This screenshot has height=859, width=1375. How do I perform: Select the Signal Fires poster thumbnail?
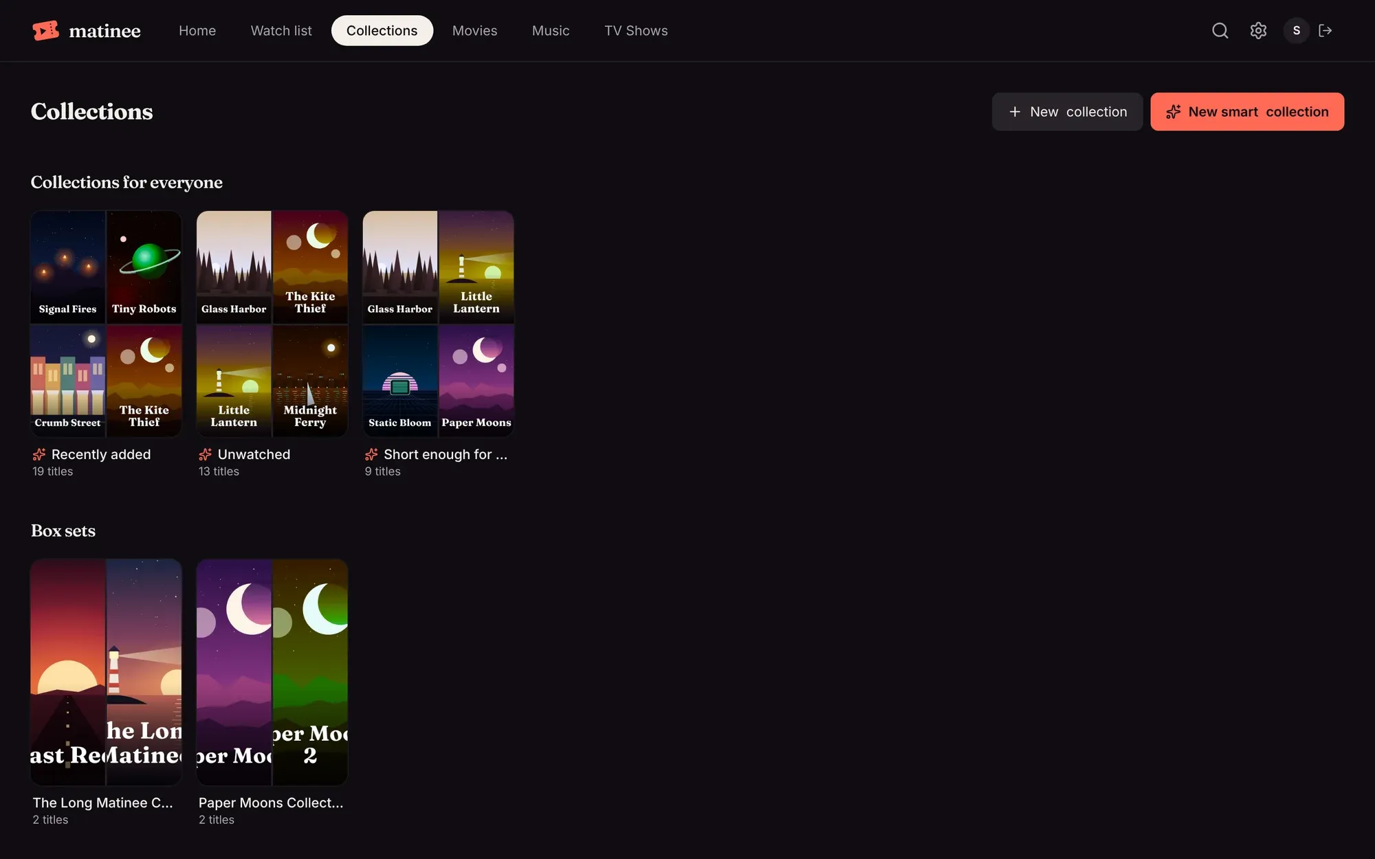[x=68, y=267]
